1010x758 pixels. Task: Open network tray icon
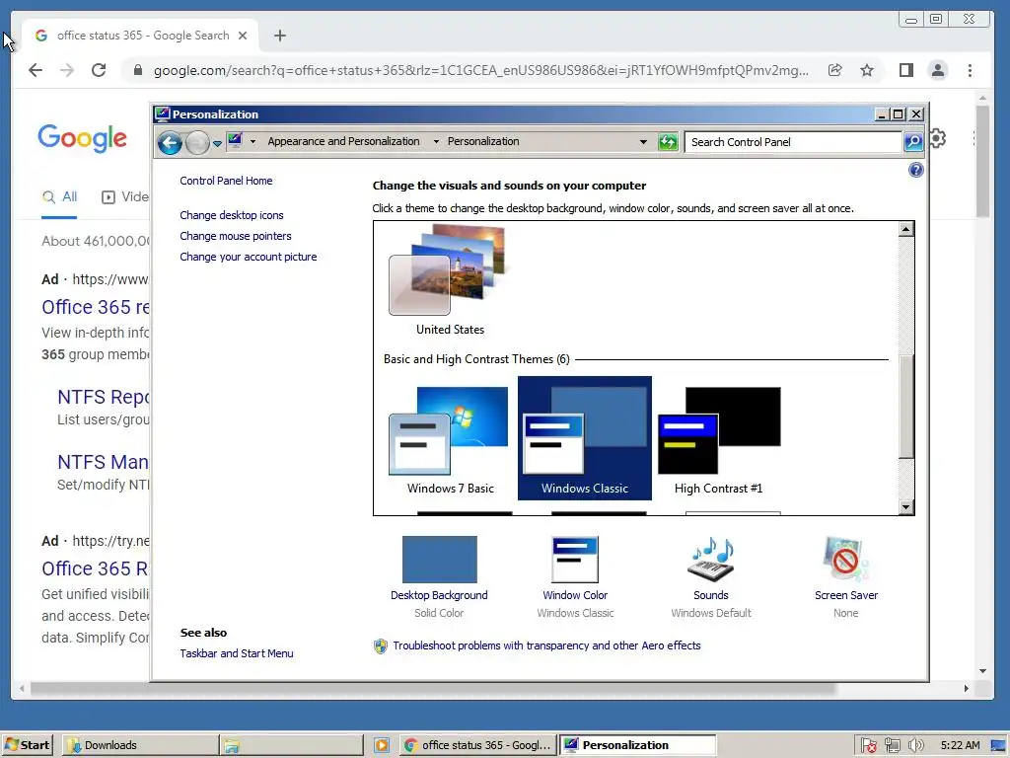(x=892, y=746)
